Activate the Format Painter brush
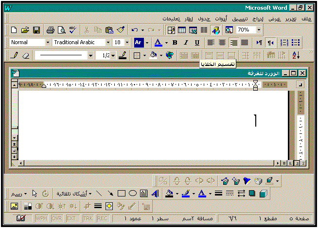The height and width of the screenshot is (228, 318). (121, 30)
